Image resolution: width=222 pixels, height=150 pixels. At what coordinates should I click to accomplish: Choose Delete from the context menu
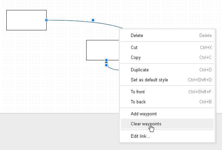click(x=137, y=36)
